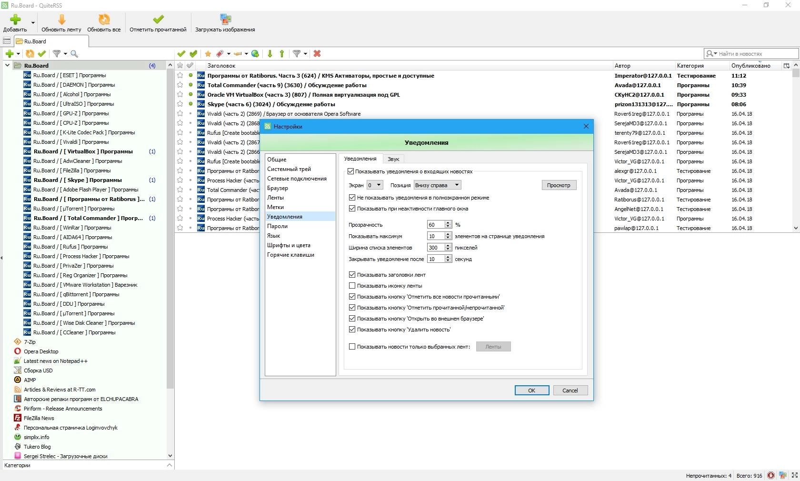The image size is (800, 481).
Task: Switch to the Звук tab
Action: coord(393,159)
